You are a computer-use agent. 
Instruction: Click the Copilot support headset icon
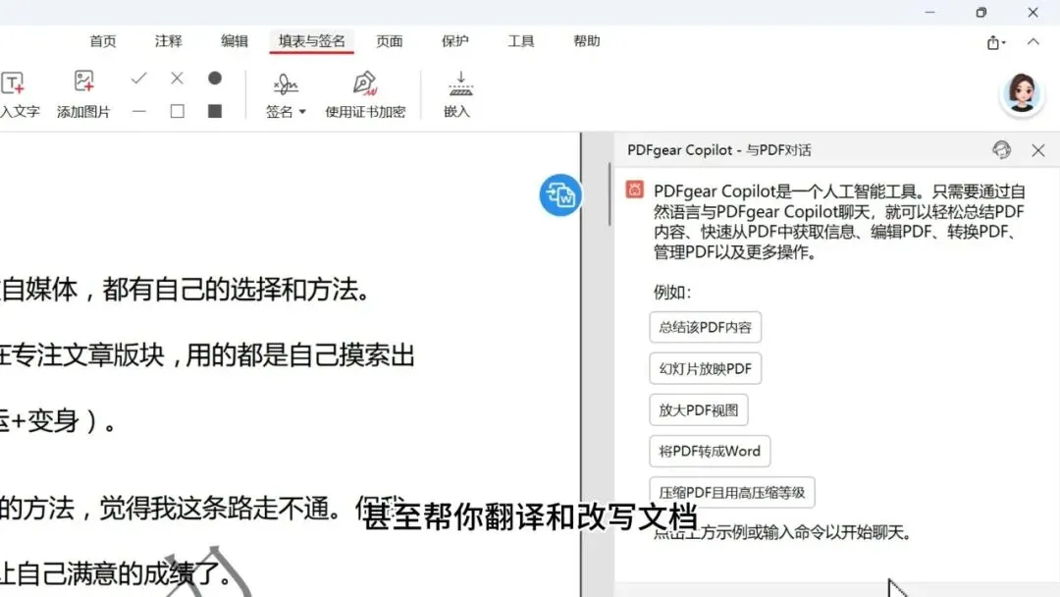1002,150
